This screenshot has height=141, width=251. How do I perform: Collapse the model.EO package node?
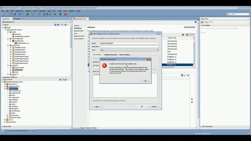point(8,65)
